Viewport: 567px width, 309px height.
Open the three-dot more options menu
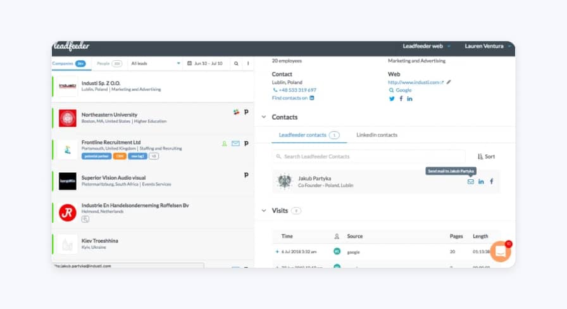[247, 64]
